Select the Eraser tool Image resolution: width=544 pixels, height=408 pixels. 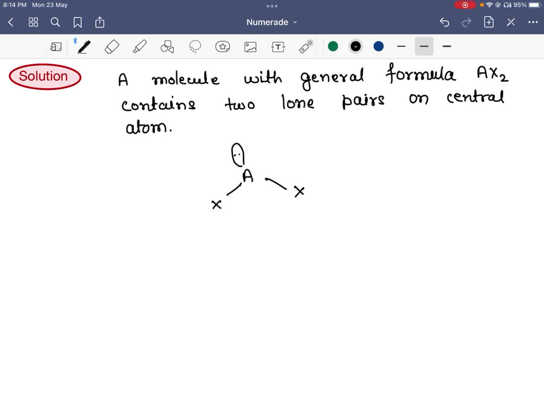click(x=111, y=46)
